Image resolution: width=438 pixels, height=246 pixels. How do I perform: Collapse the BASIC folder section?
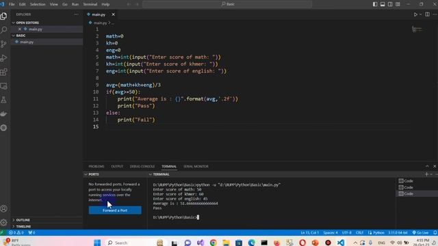pos(14,36)
